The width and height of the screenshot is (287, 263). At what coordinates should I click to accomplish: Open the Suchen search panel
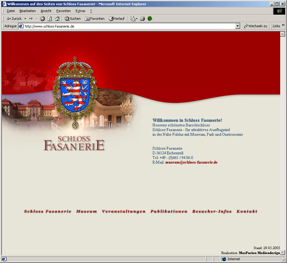pos(72,19)
